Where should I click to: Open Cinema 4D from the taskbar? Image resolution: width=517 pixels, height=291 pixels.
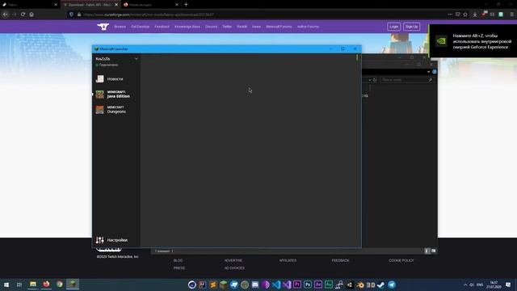click(192, 285)
